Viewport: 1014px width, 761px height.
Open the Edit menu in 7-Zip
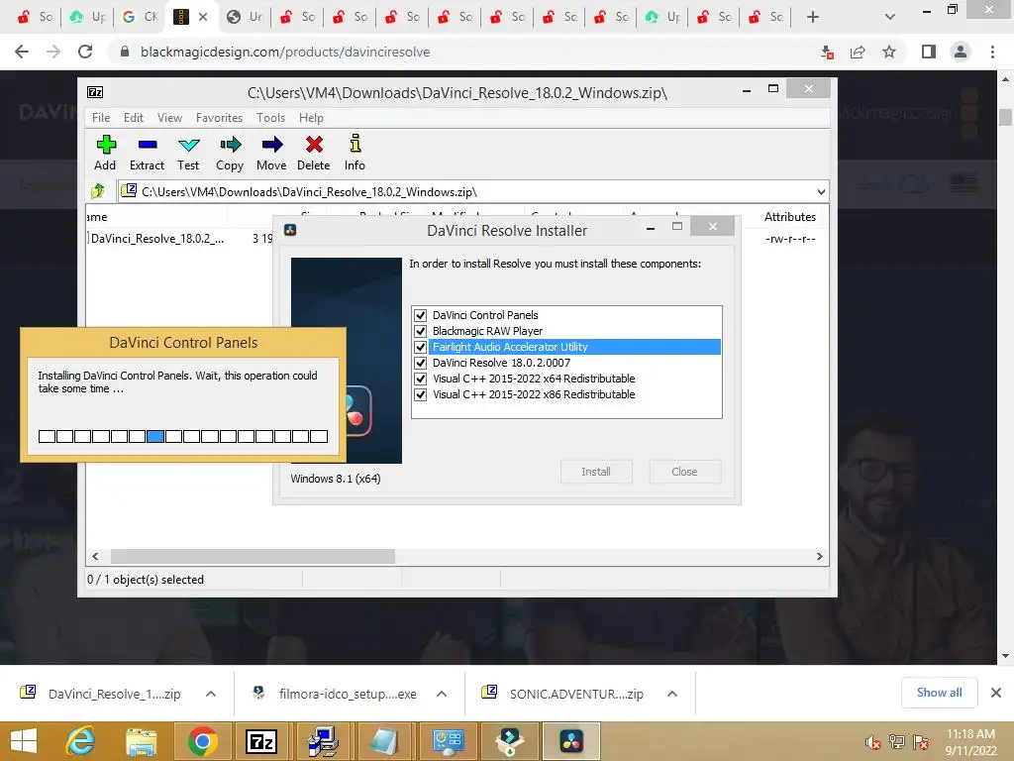(134, 118)
